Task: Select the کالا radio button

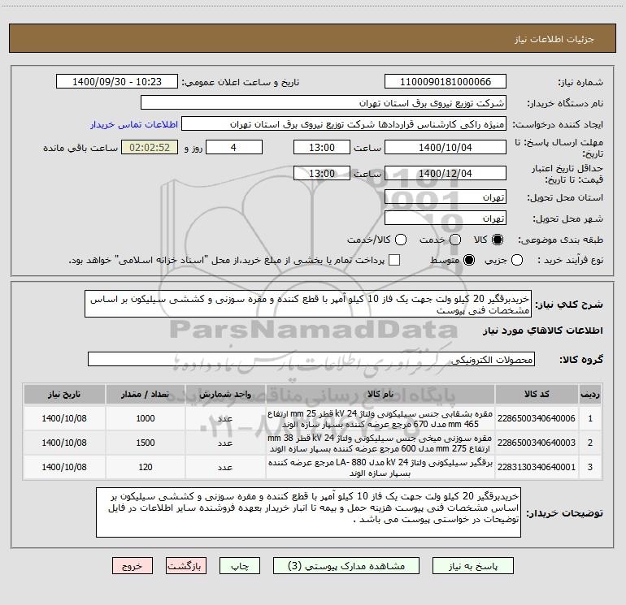Action: tap(498, 240)
